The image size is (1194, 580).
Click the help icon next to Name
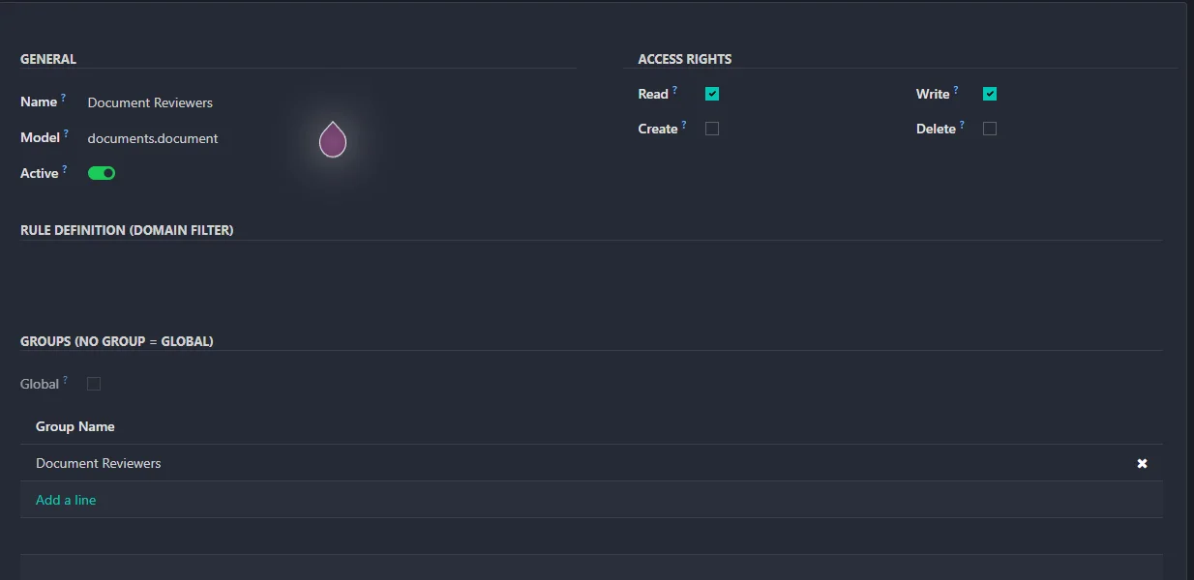[64, 98]
